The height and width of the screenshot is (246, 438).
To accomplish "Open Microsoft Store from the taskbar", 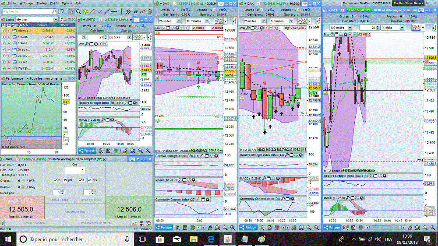I will (x=160, y=239).
